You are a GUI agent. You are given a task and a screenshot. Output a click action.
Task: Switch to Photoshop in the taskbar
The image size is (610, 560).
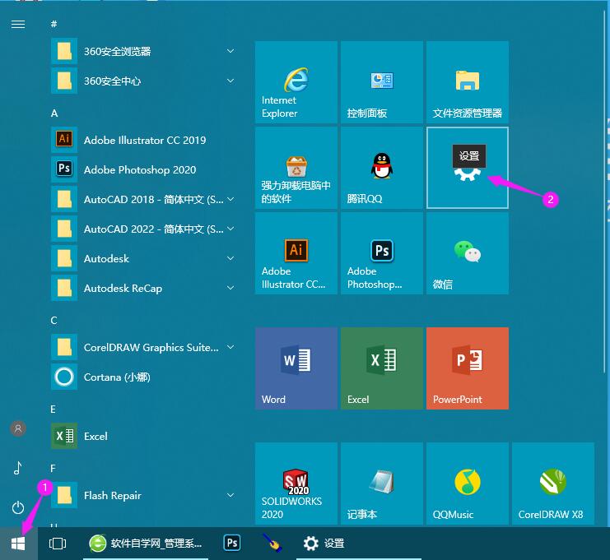pyautogui.click(x=232, y=543)
